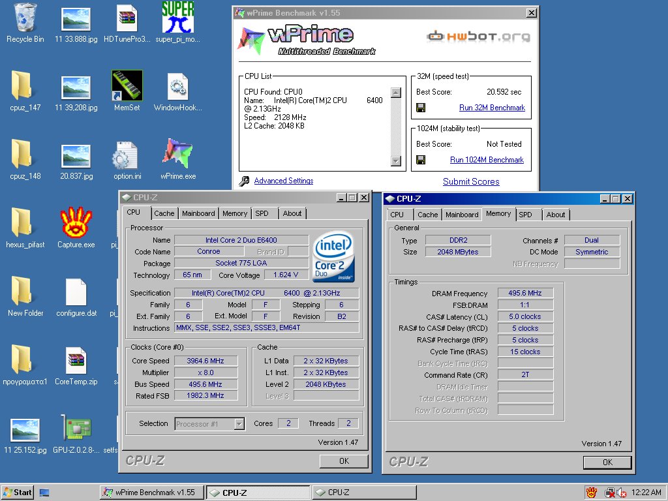
Task: Click the Submit Scores link
Action: [x=471, y=181]
